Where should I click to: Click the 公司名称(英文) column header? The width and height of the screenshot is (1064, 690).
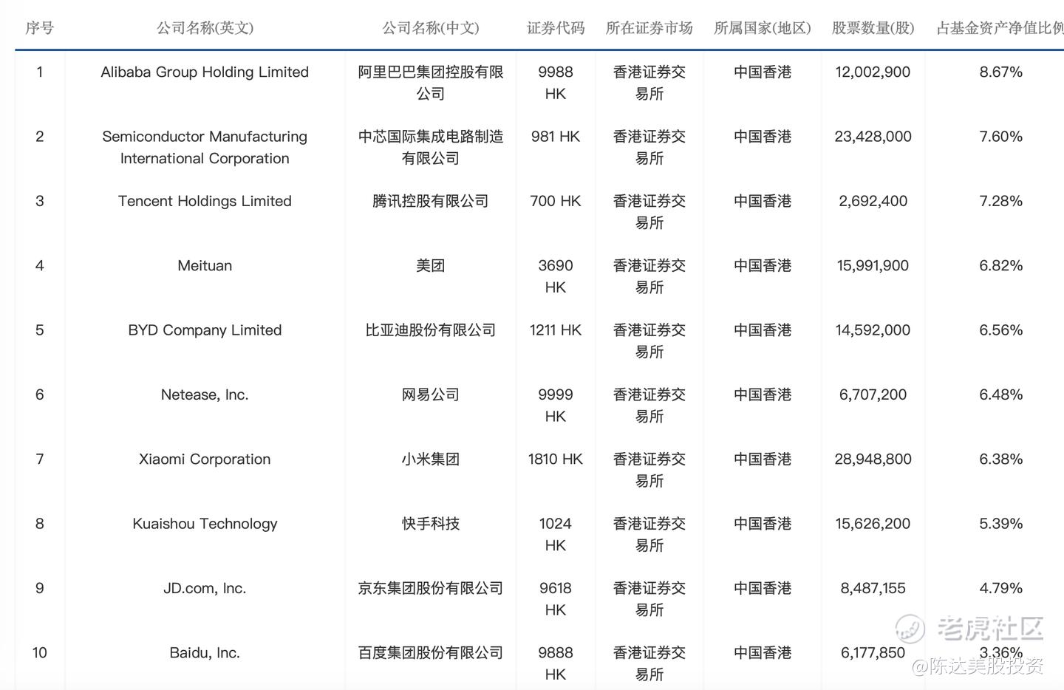205,28
